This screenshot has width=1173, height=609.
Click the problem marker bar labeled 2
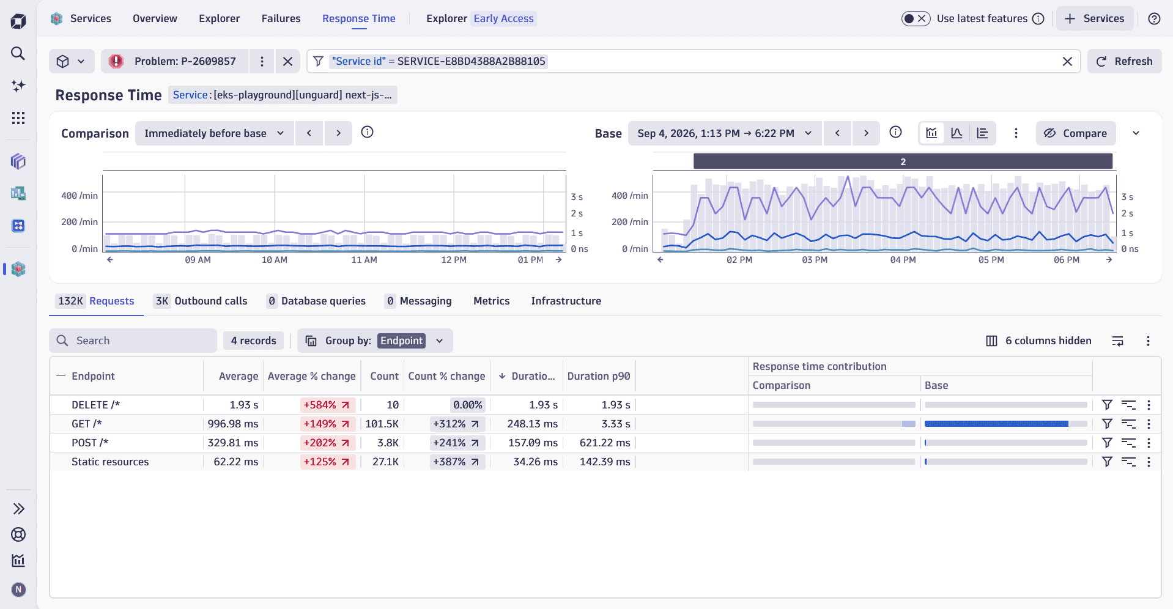(x=903, y=161)
